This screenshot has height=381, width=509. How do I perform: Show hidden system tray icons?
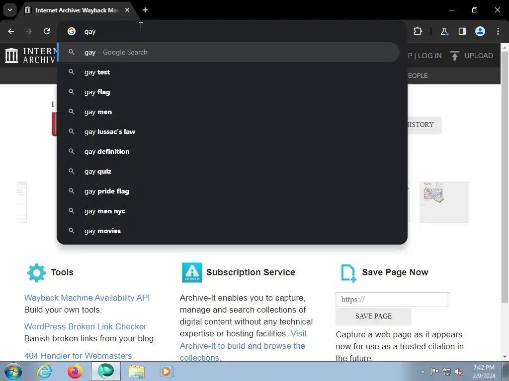pos(423,372)
